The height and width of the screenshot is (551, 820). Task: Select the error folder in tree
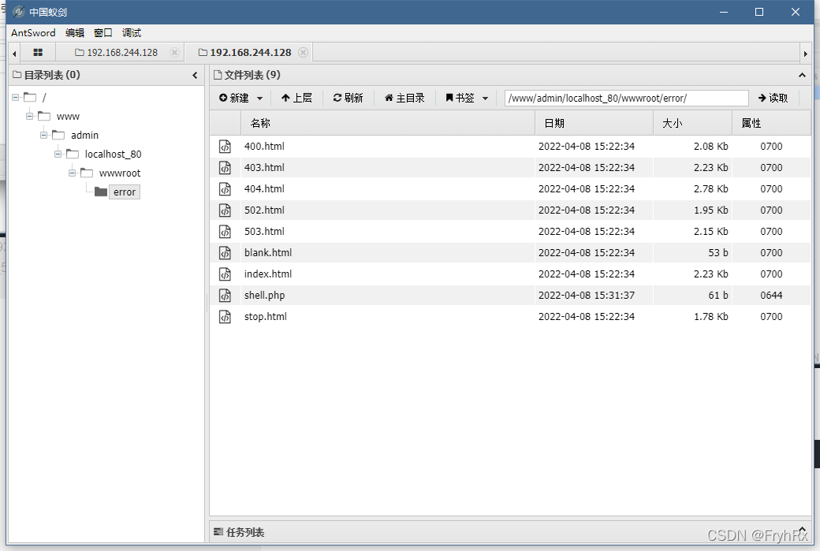click(125, 192)
